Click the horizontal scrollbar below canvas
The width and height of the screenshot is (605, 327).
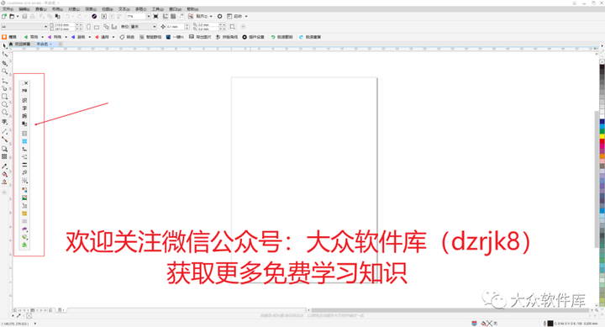pyautogui.click(x=450, y=310)
